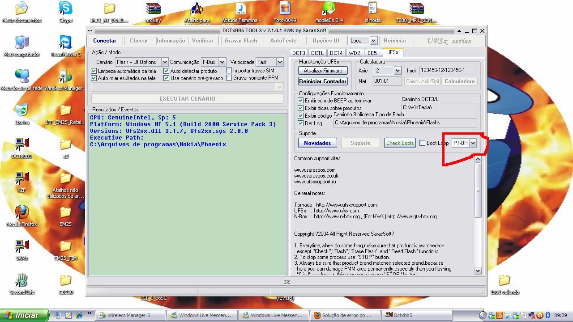Open the sl nokia text file
Screen dimensions: 573x322
pyautogui.click(x=373, y=12)
